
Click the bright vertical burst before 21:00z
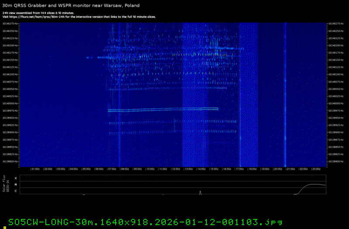click(x=285, y=95)
